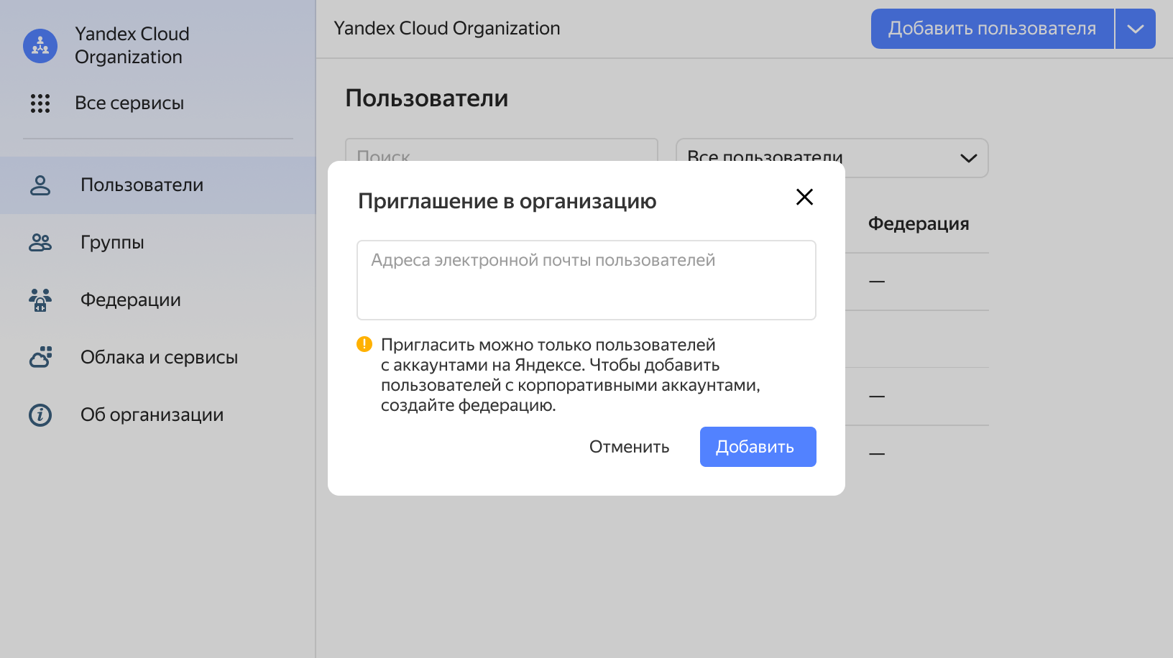Open Облака и сервисы section
Screen dimensions: 1173x658
click(x=158, y=358)
